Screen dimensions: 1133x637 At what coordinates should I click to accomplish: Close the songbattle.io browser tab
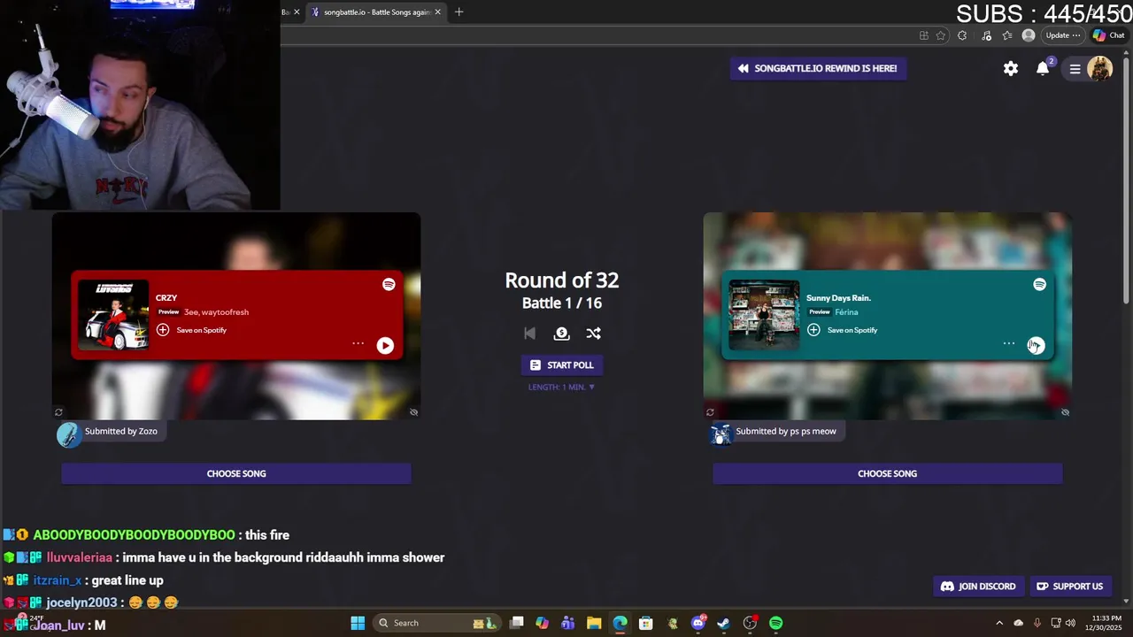click(x=437, y=12)
